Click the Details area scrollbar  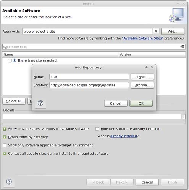coord(183,117)
